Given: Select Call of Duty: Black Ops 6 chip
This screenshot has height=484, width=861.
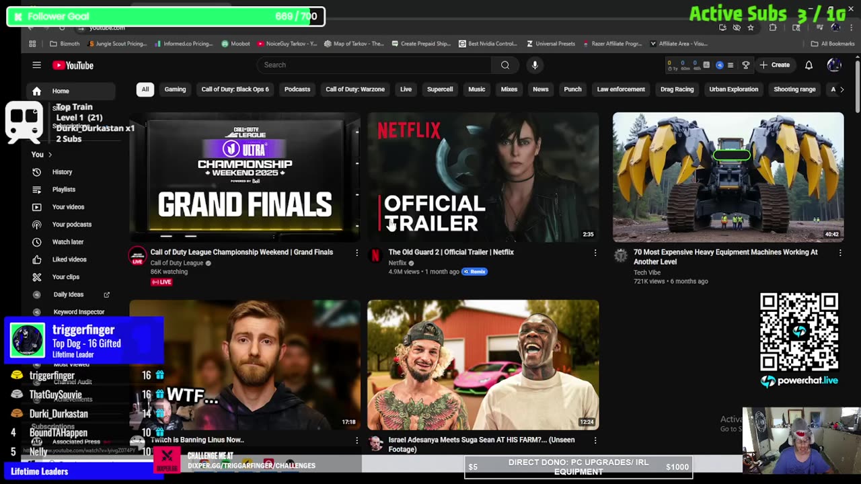Looking at the screenshot, I should click(x=235, y=89).
